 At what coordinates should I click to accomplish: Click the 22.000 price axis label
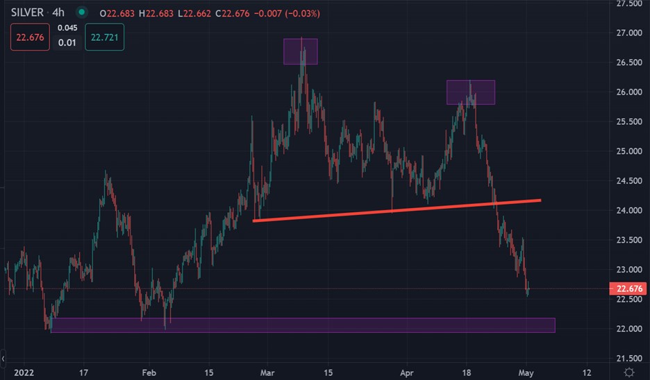pos(629,329)
